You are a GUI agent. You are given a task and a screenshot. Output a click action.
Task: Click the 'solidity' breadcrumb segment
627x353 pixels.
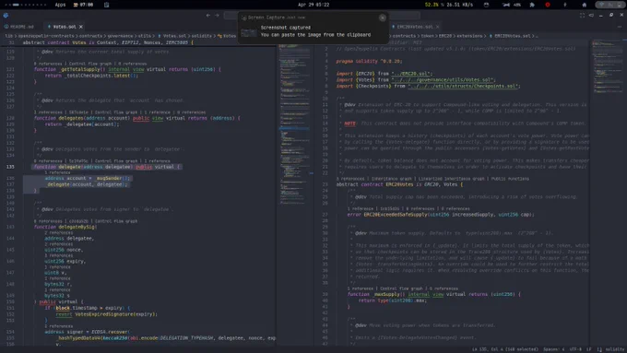point(201,36)
